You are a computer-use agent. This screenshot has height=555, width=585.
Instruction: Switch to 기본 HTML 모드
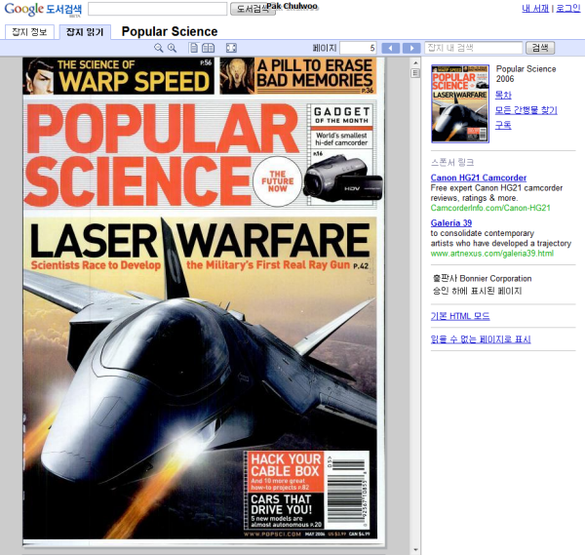[460, 316]
